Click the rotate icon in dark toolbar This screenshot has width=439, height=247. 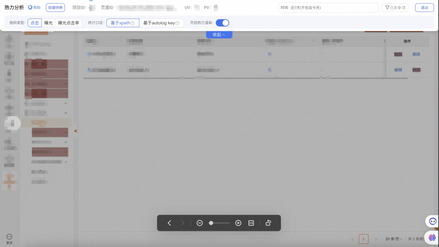click(x=268, y=223)
